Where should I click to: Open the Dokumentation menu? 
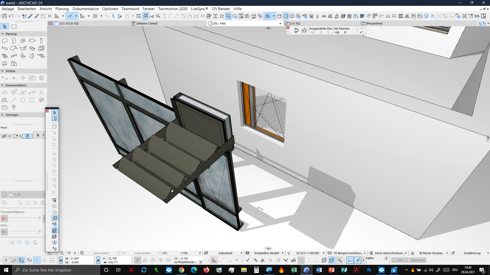point(85,9)
